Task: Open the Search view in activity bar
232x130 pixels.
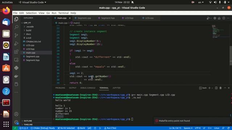Action: [x=16, y=27]
